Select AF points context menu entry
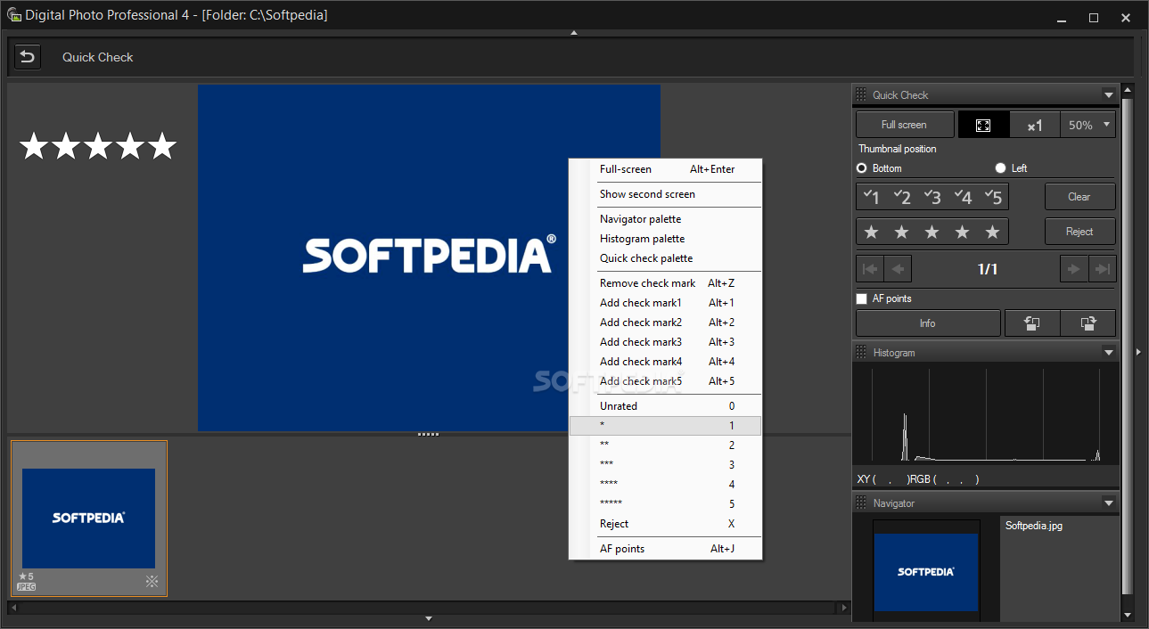 (x=666, y=549)
